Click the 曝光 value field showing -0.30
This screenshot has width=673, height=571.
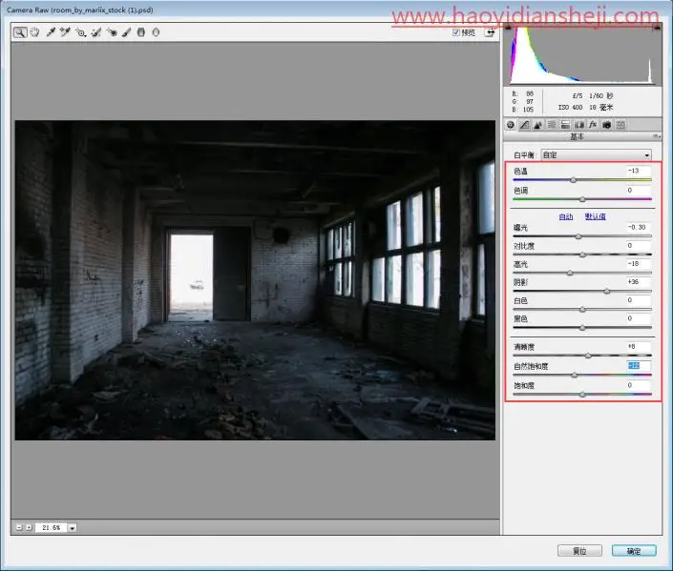pyautogui.click(x=639, y=227)
